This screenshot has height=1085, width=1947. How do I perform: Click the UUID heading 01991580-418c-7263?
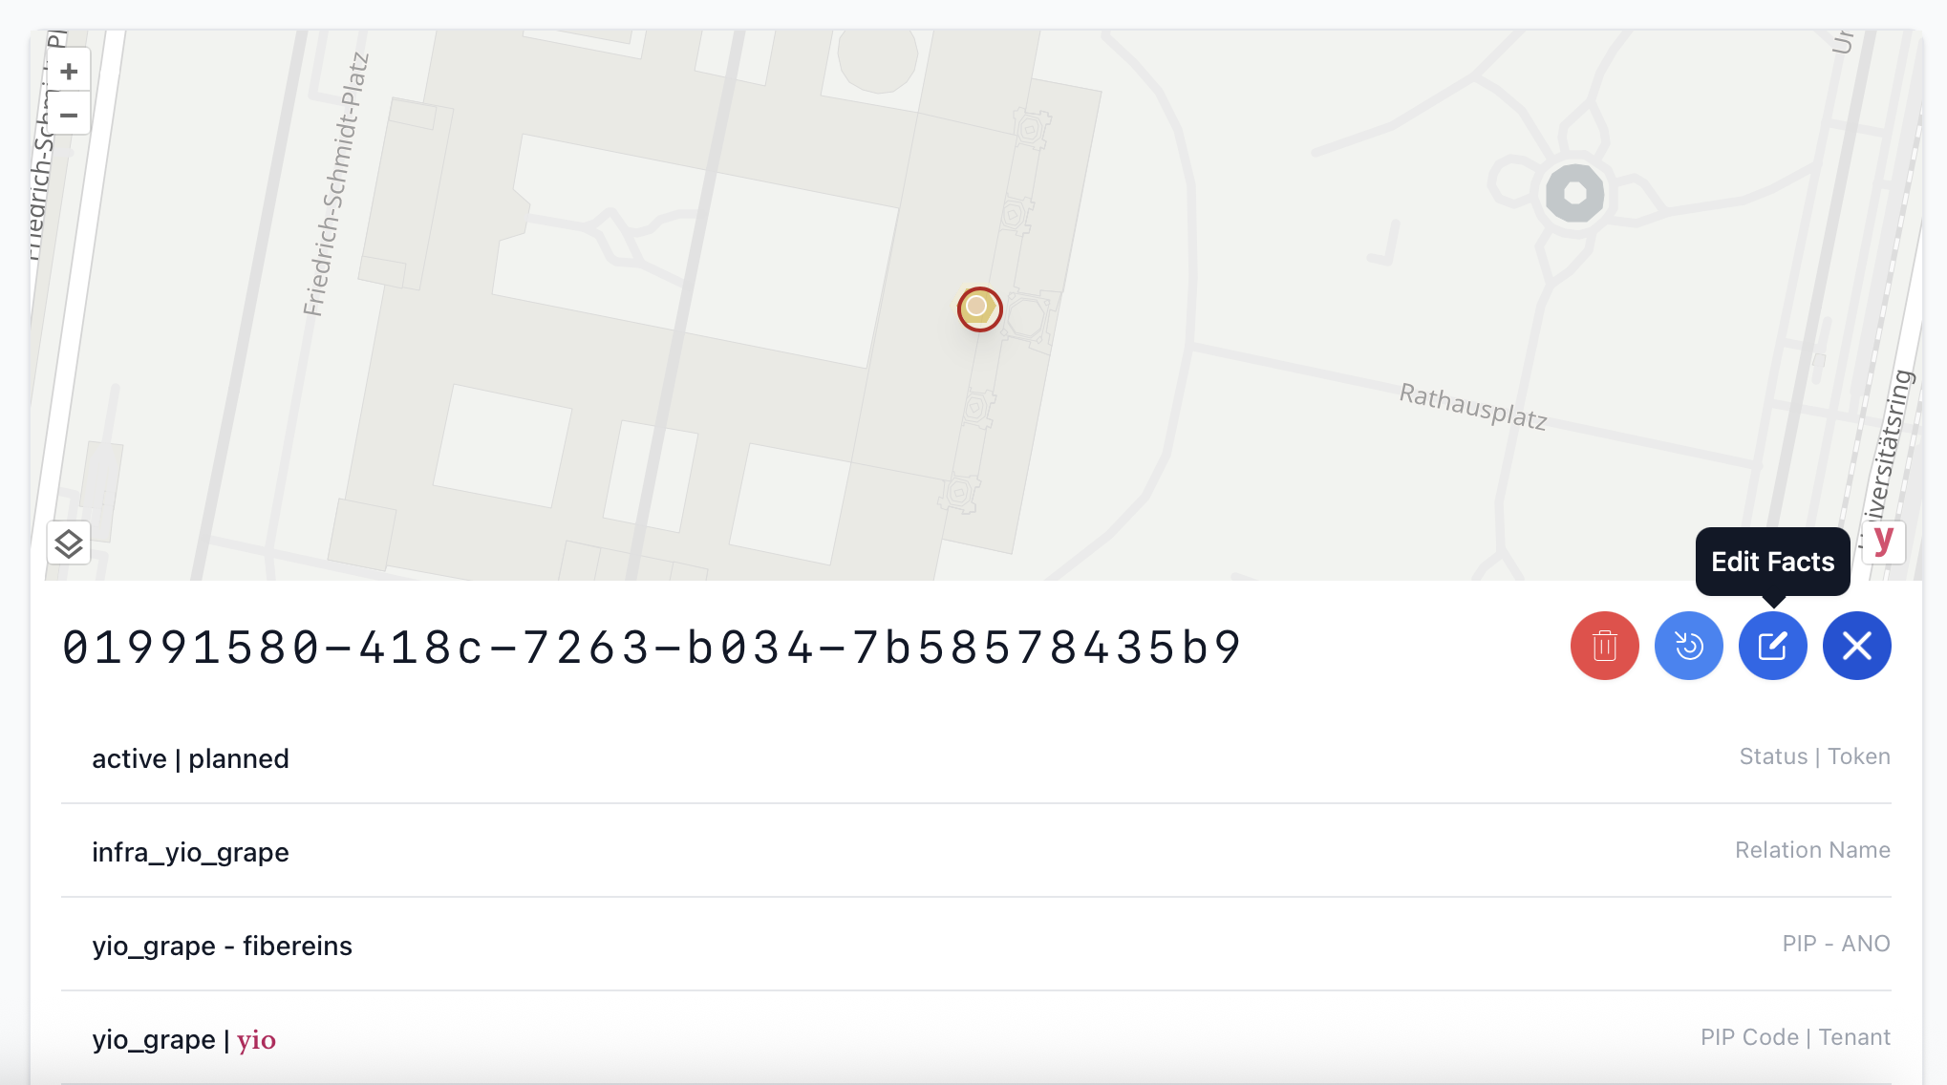tap(652, 648)
